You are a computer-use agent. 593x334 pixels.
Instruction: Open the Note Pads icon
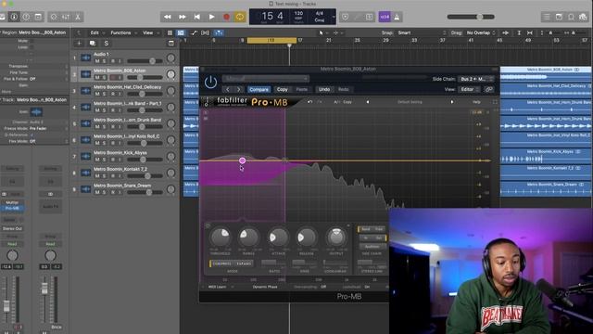click(559, 17)
